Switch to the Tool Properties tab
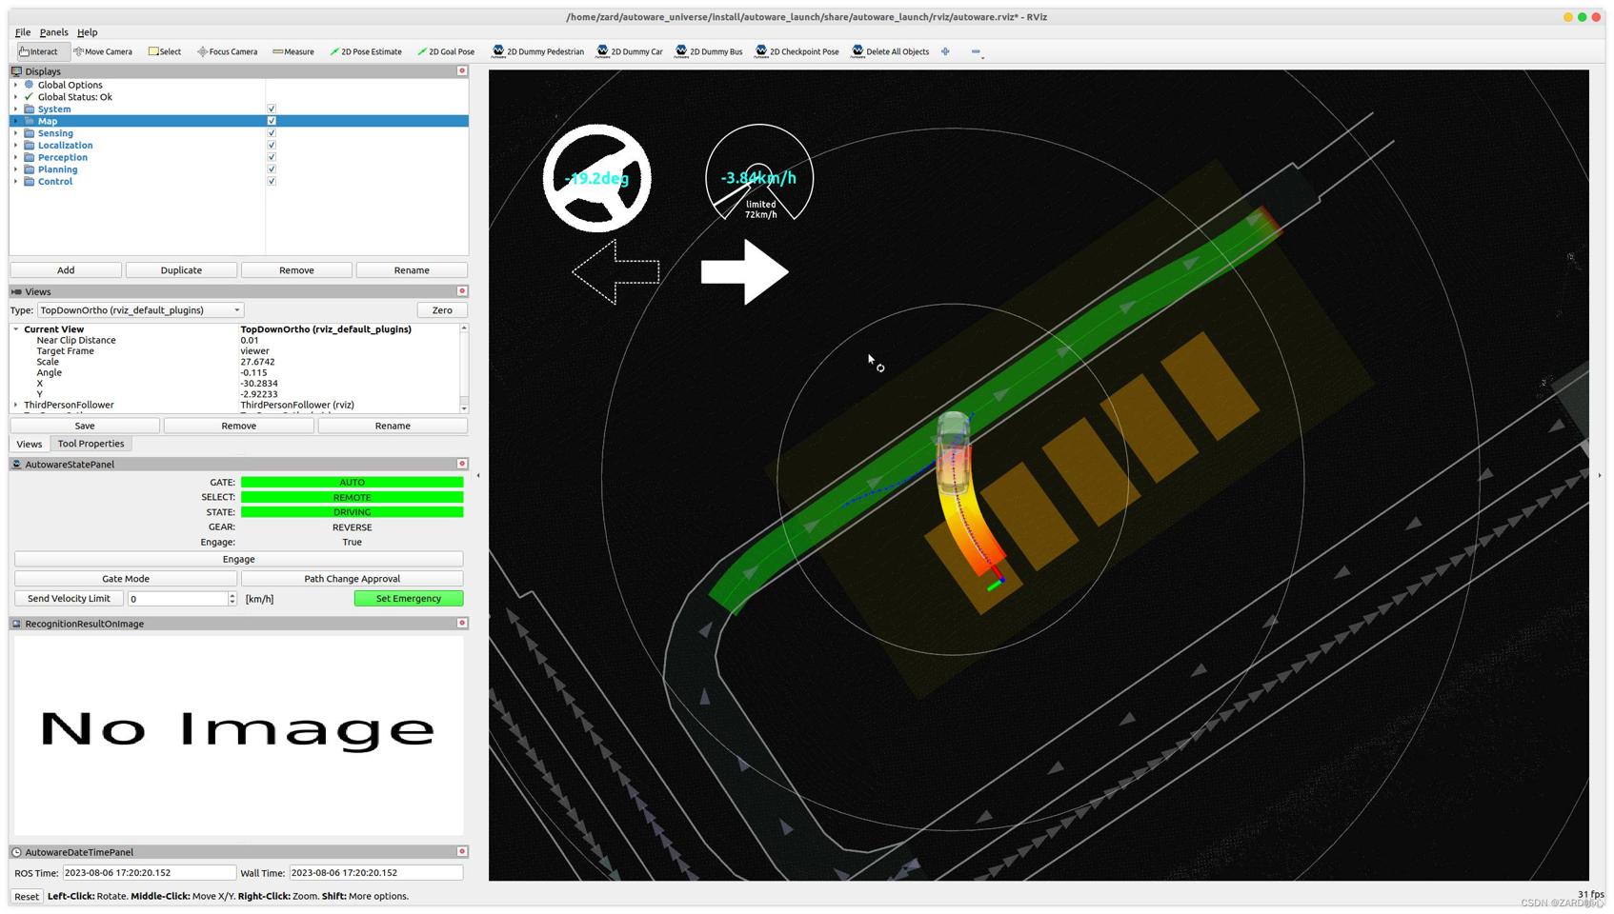The image size is (1614, 914). pos(91,444)
